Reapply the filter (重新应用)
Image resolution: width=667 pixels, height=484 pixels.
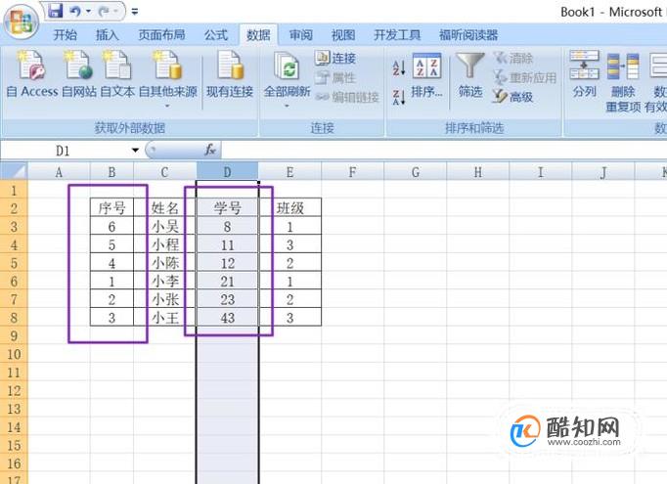point(525,77)
